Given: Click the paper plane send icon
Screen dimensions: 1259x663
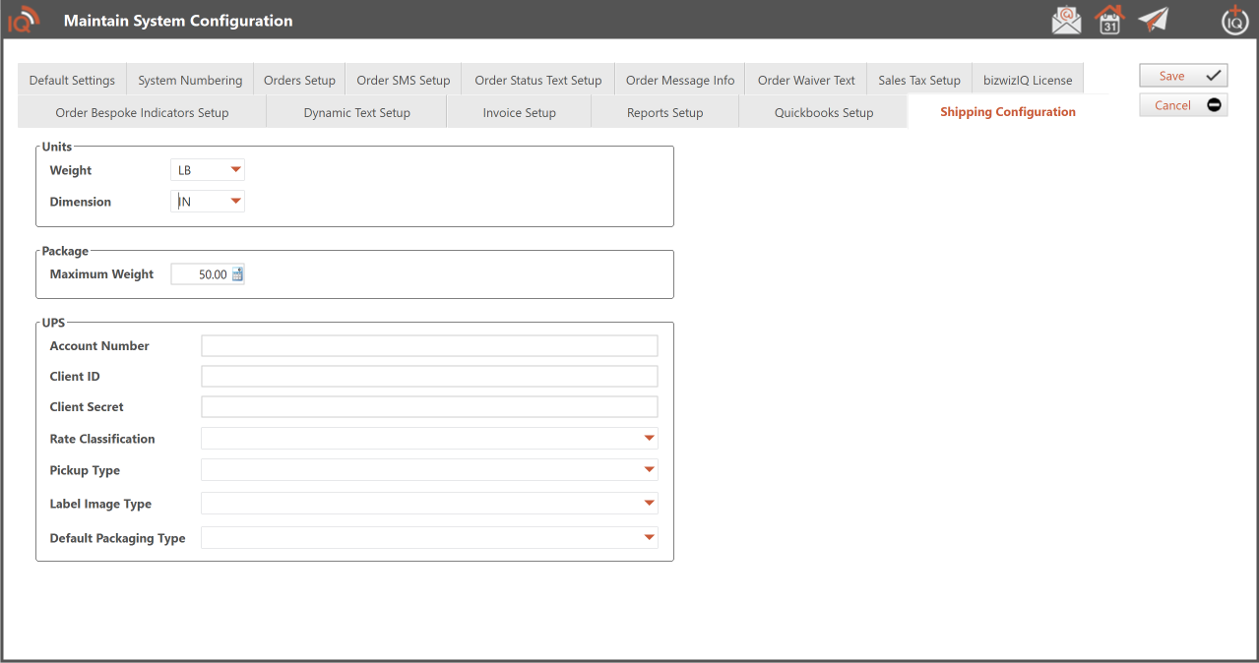Looking at the screenshot, I should click(1153, 20).
